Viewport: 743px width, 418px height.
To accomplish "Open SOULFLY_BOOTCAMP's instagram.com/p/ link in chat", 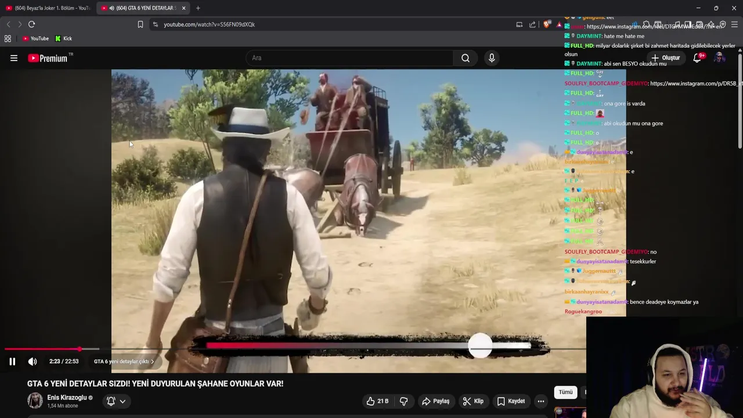I will (x=697, y=84).
